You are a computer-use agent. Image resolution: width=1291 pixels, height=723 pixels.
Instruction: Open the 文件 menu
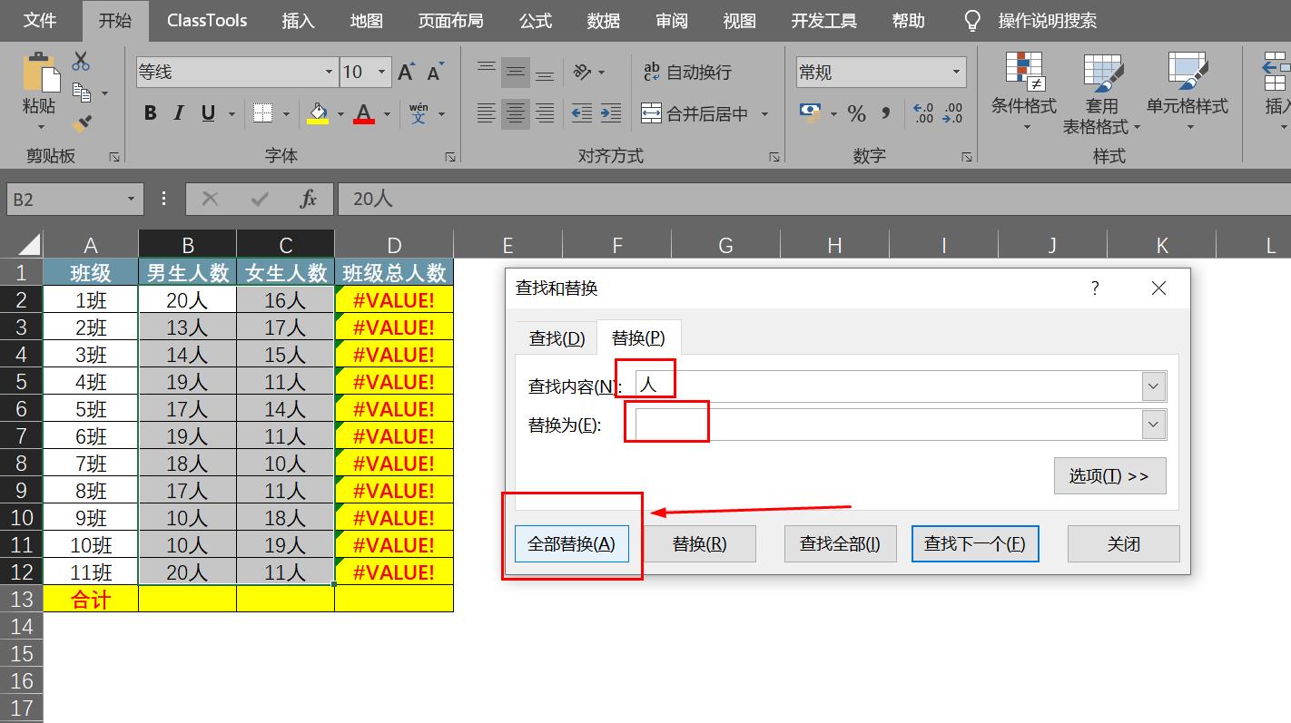point(40,20)
